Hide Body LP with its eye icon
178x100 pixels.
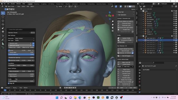[174, 13]
